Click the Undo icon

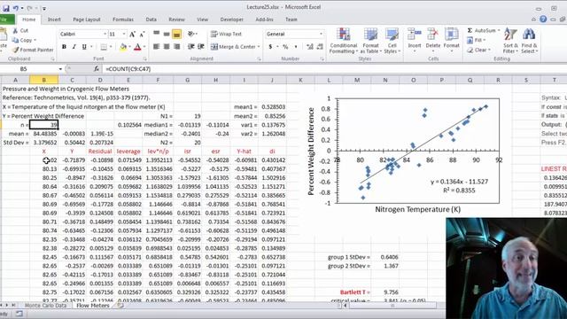(x=16, y=8)
